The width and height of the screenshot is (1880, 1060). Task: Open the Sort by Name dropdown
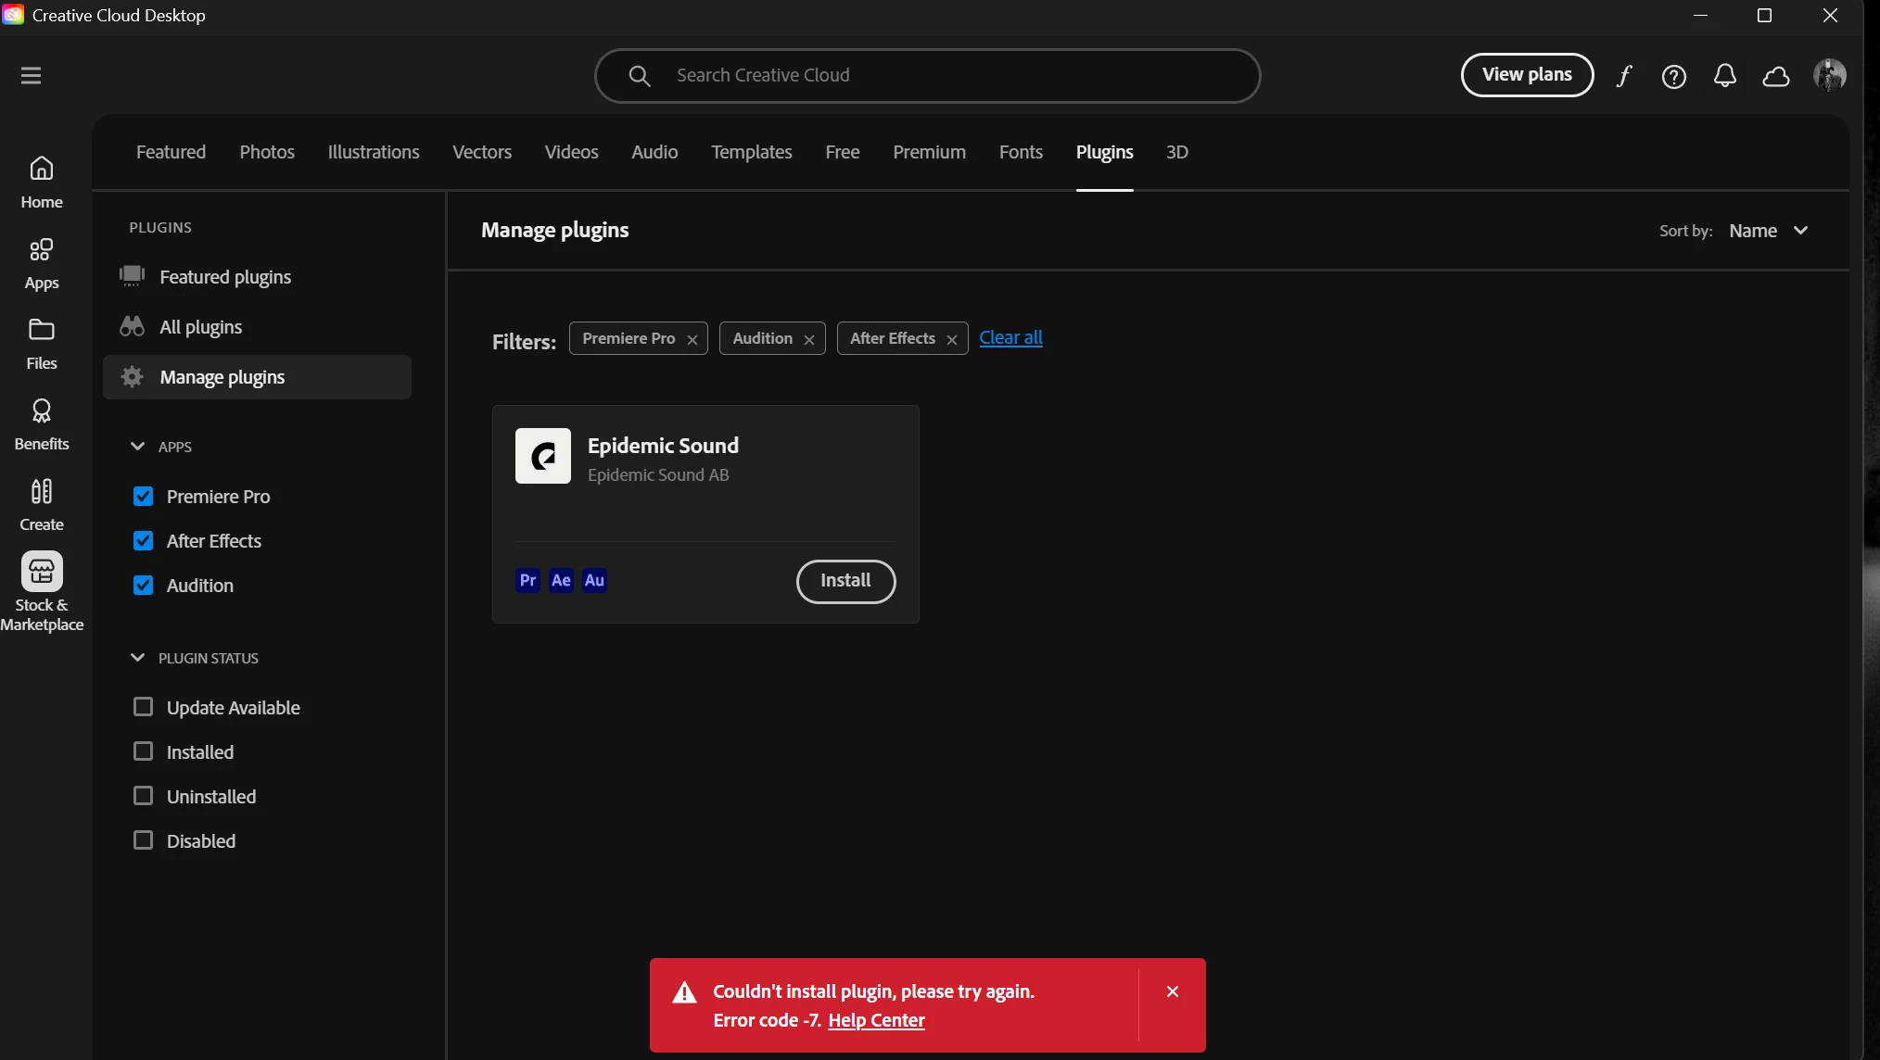tap(1768, 231)
